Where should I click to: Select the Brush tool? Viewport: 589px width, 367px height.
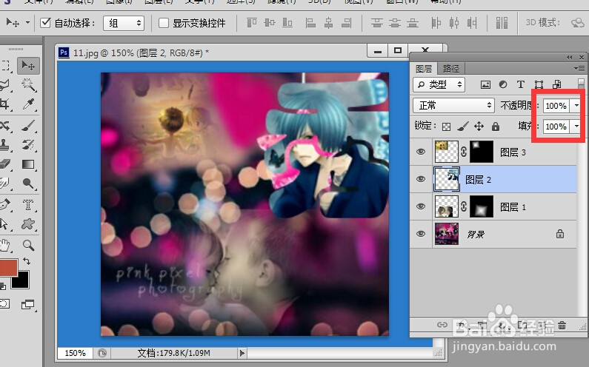(28, 125)
